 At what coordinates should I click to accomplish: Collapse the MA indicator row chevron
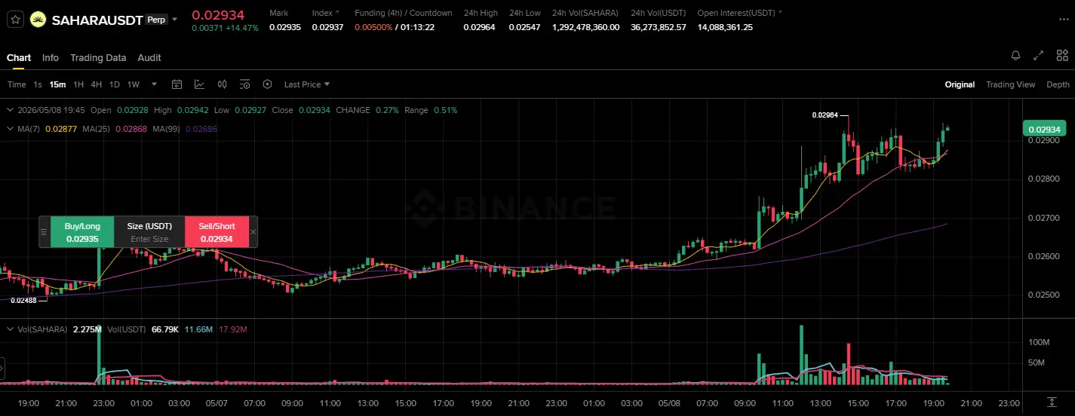pos(9,129)
